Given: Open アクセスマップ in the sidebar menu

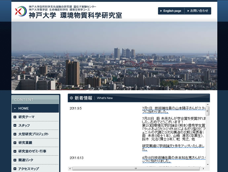Looking at the screenshot, I should coord(35,168).
